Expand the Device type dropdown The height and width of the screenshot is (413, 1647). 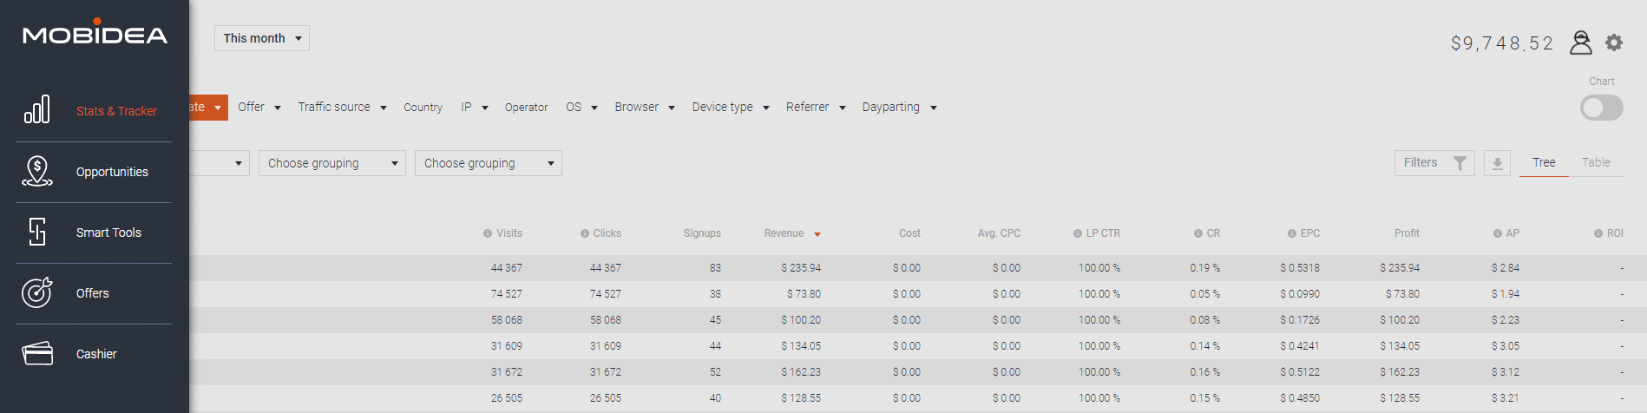coord(730,108)
